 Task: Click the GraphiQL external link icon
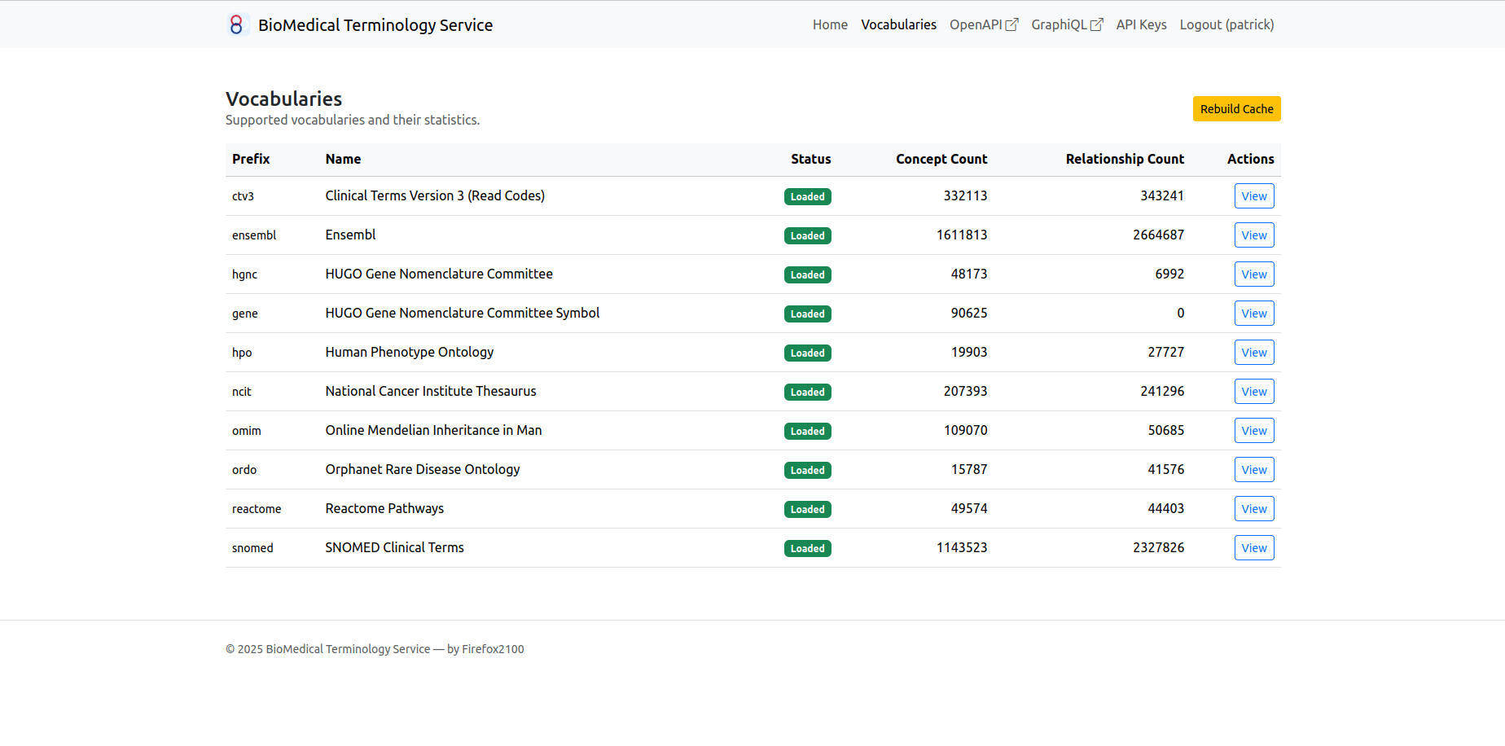(x=1096, y=25)
